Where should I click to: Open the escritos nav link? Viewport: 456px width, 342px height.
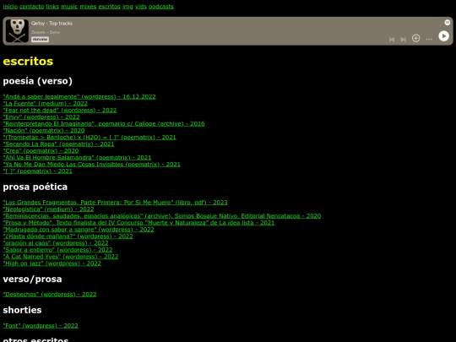click(109, 7)
